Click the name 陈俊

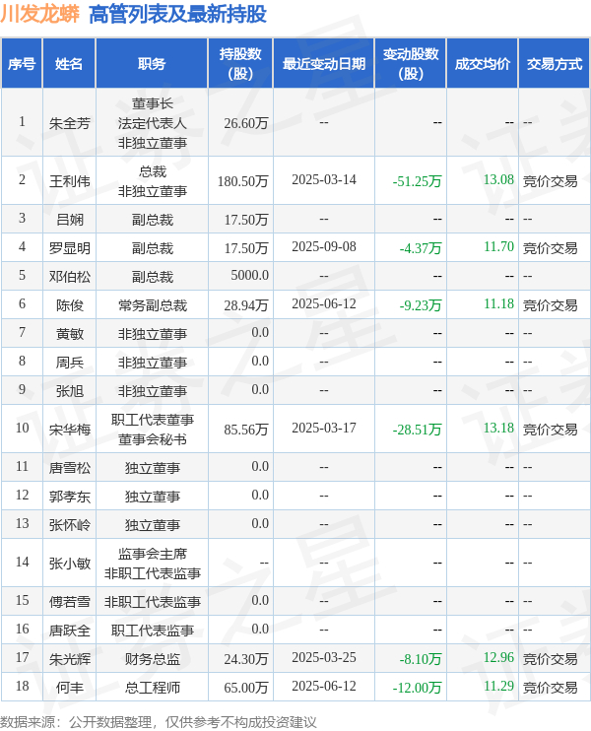70,305
